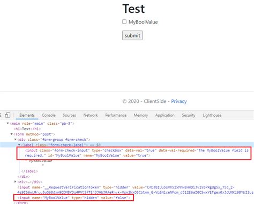254x204 pixels.
Task: Select the closing label tag line
Action: (x=29, y=171)
